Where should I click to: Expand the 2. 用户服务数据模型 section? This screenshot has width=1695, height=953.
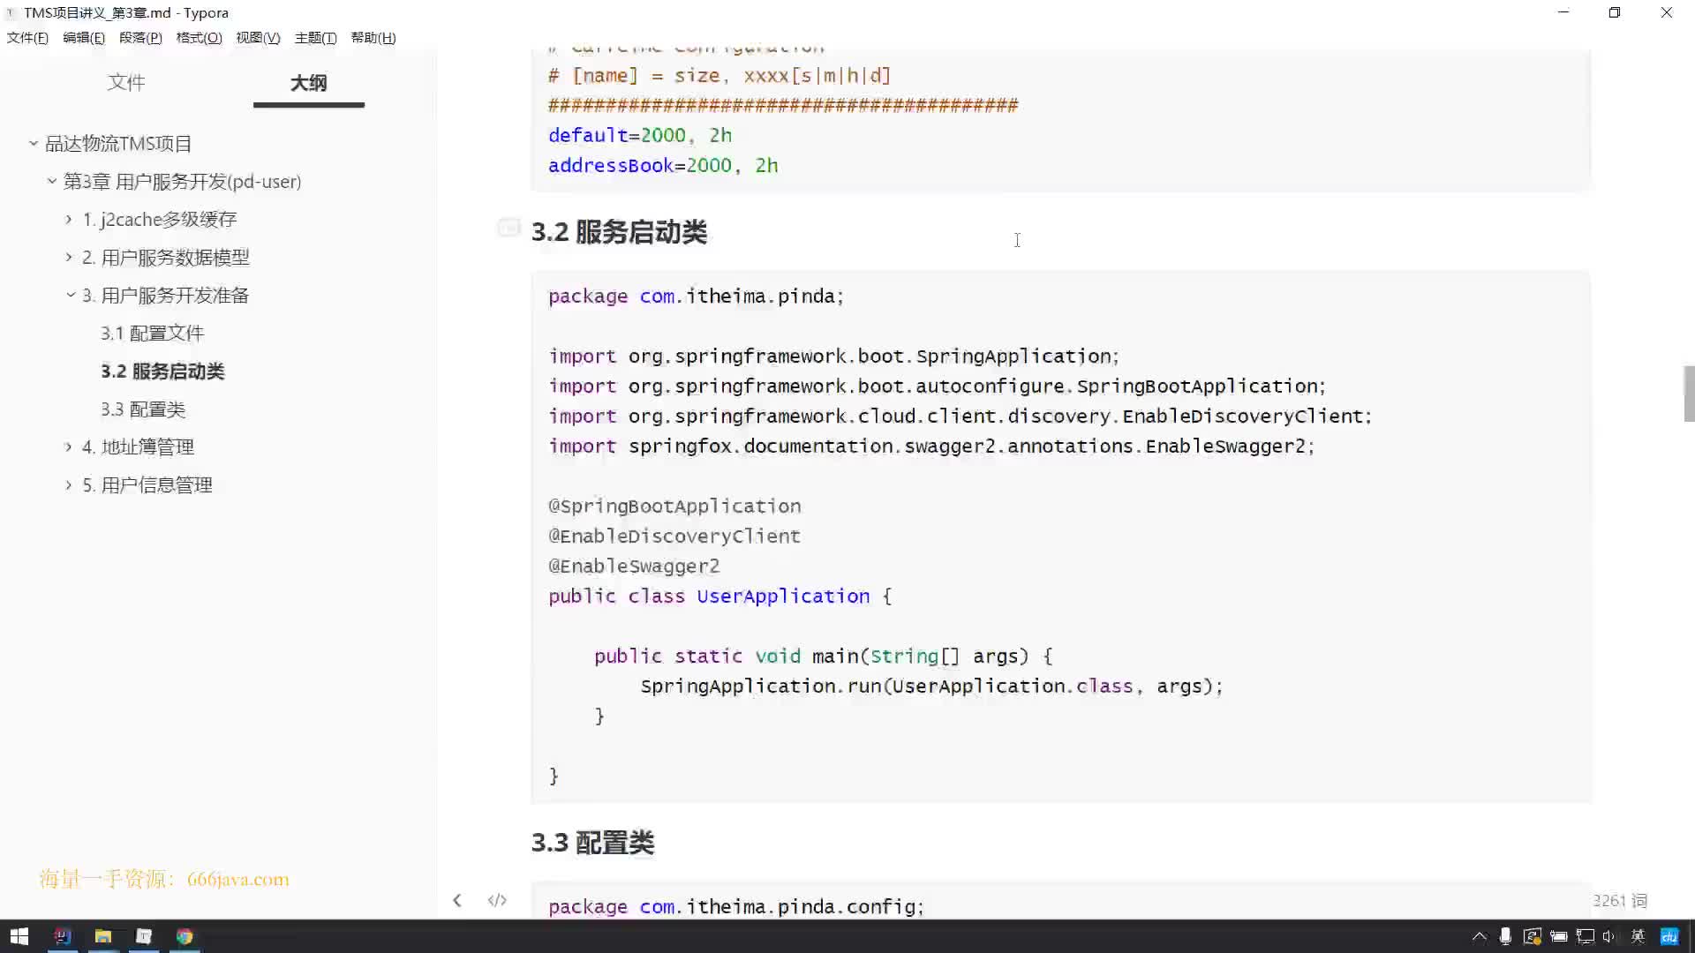click(69, 257)
